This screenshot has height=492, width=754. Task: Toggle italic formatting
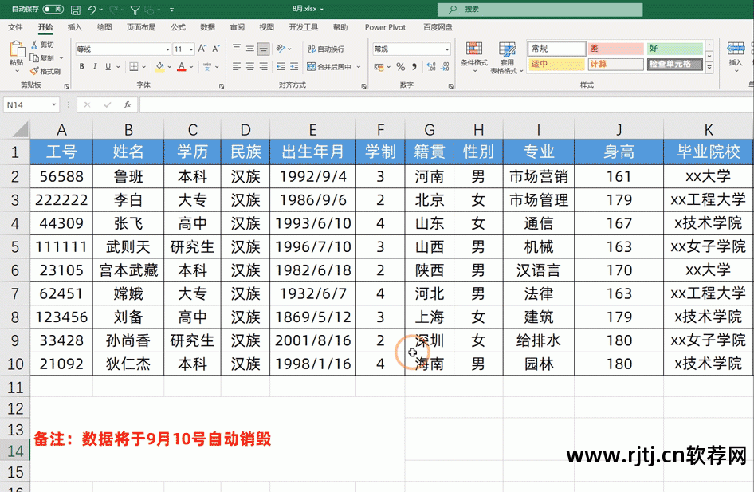95,66
